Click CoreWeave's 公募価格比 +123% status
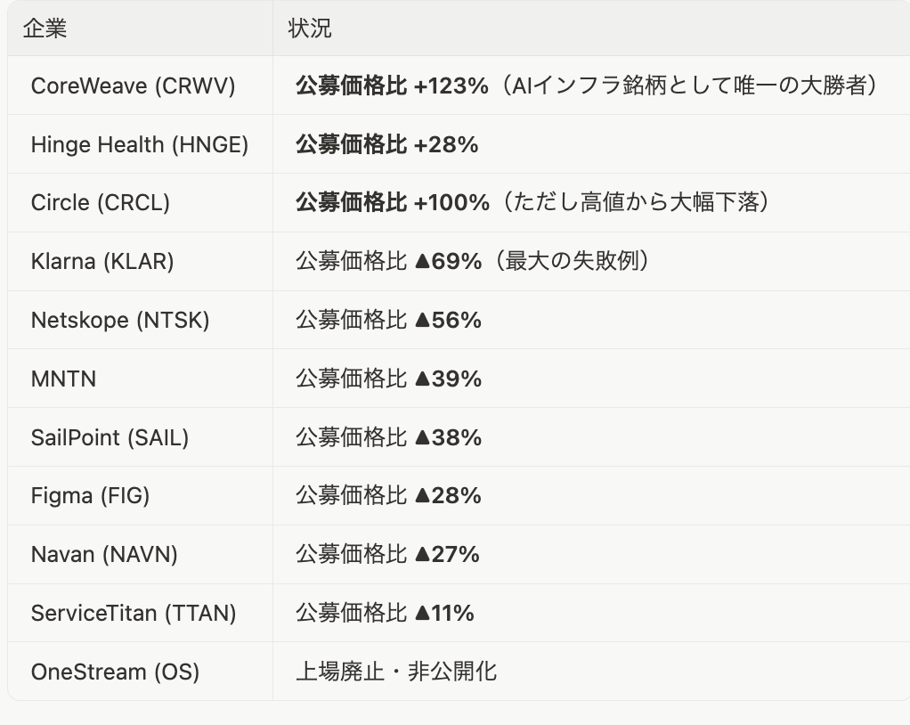The width and height of the screenshot is (910, 725). tap(392, 86)
